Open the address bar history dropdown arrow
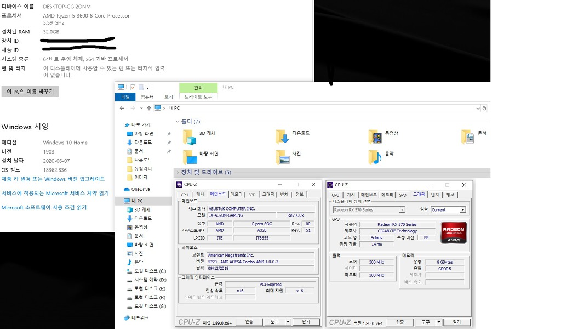 tap(478, 108)
